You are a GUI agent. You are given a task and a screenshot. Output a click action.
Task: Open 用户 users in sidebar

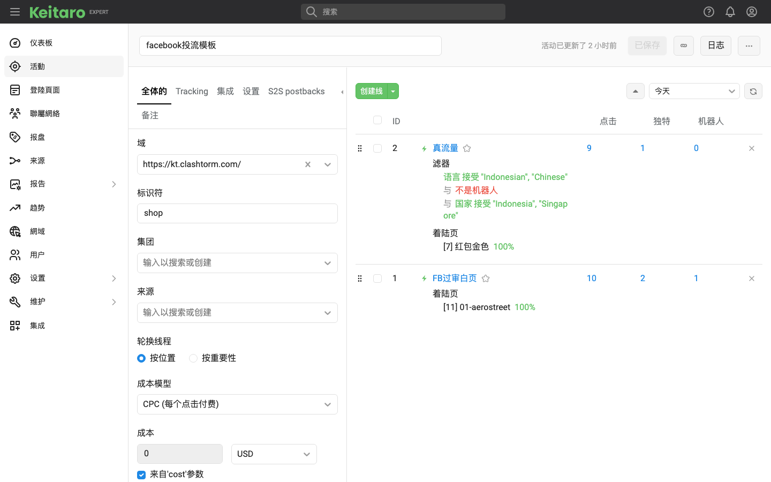(x=64, y=255)
